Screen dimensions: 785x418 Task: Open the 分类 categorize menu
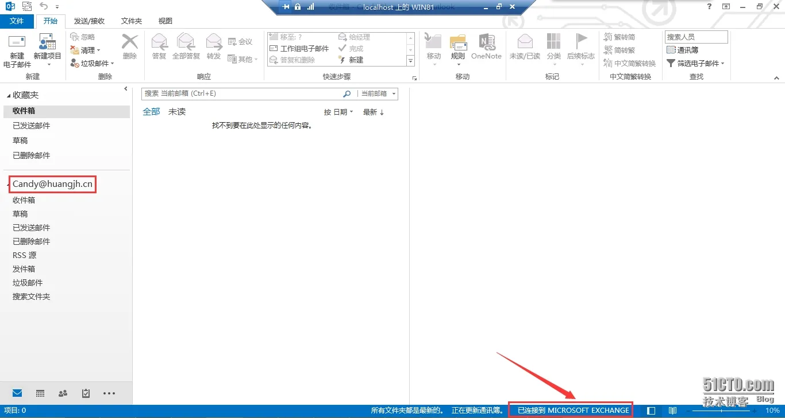553,49
